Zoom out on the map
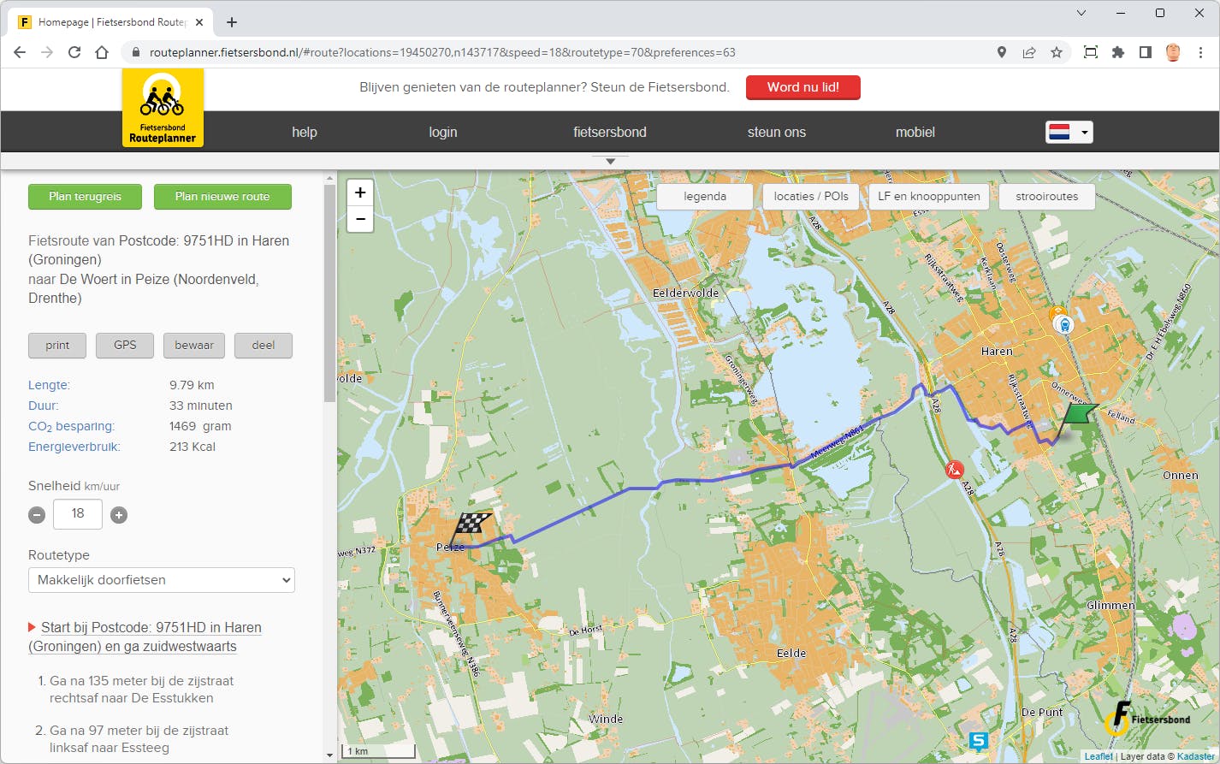 [x=360, y=220]
